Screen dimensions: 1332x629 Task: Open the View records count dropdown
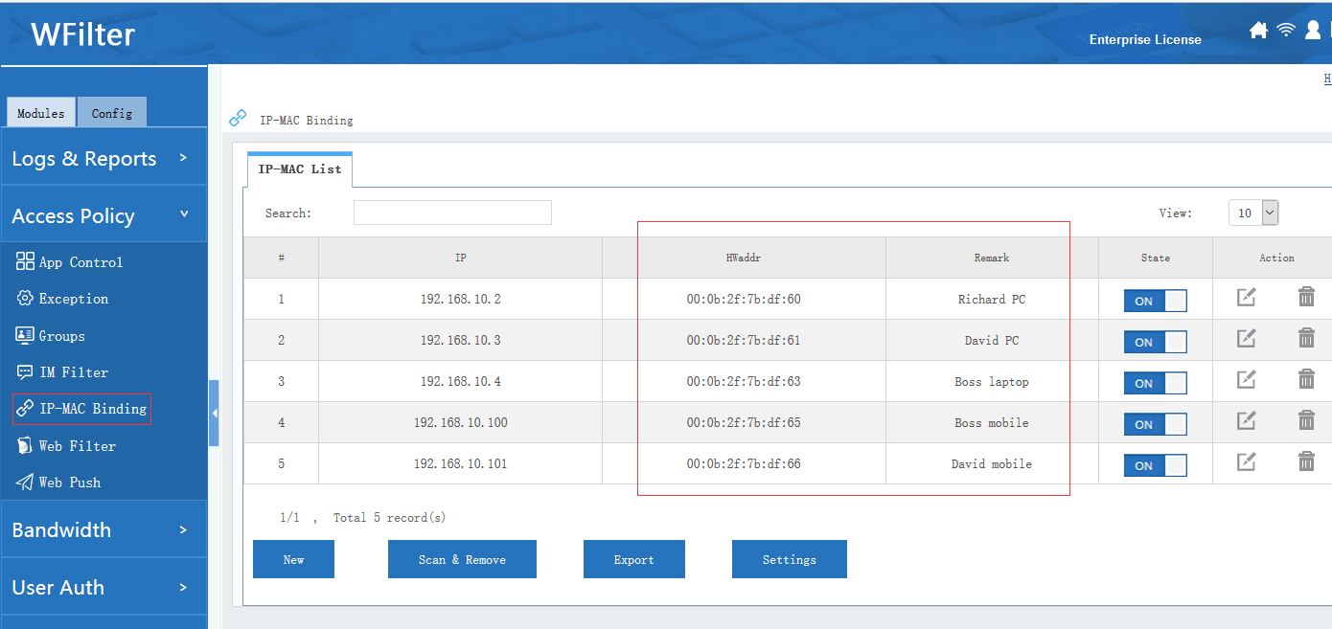(x=1253, y=213)
